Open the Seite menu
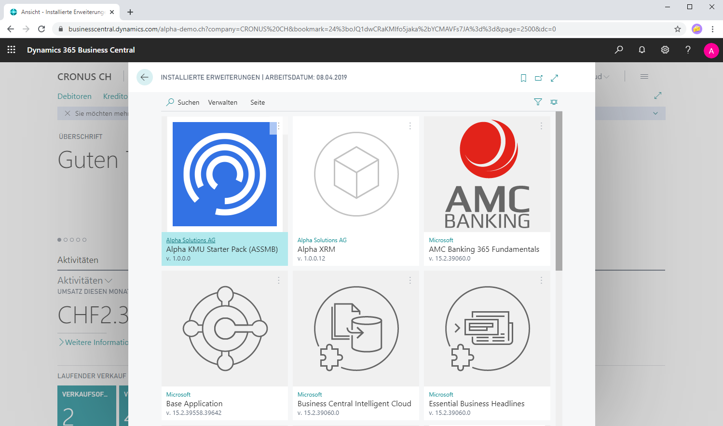The width and height of the screenshot is (723, 426). pos(258,102)
